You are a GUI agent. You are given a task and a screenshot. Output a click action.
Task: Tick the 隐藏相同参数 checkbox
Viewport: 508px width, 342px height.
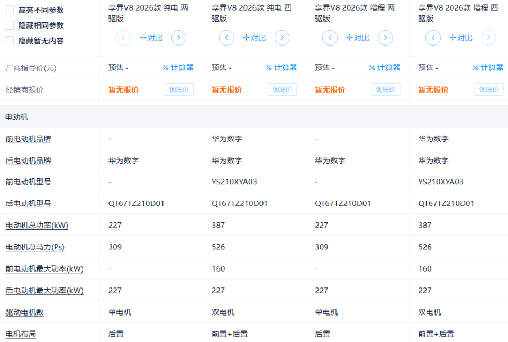pyautogui.click(x=10, y=25)
